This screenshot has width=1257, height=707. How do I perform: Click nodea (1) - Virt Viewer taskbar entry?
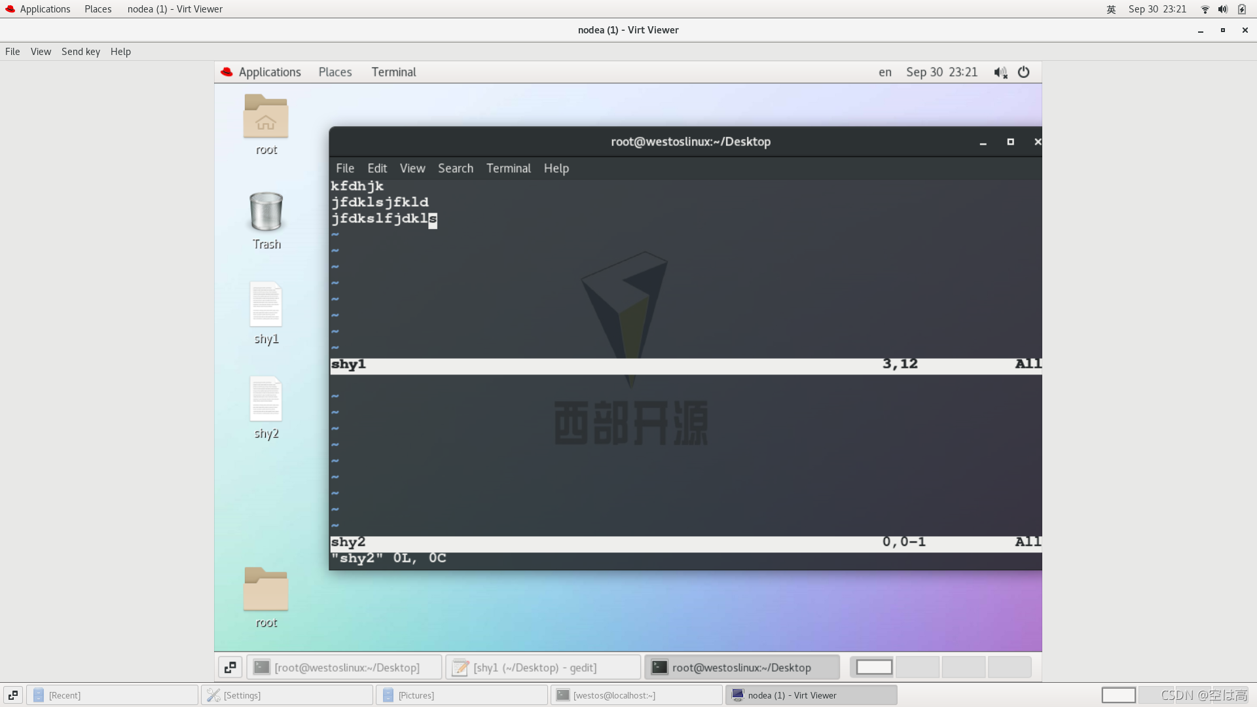click(x=811, y=695)
